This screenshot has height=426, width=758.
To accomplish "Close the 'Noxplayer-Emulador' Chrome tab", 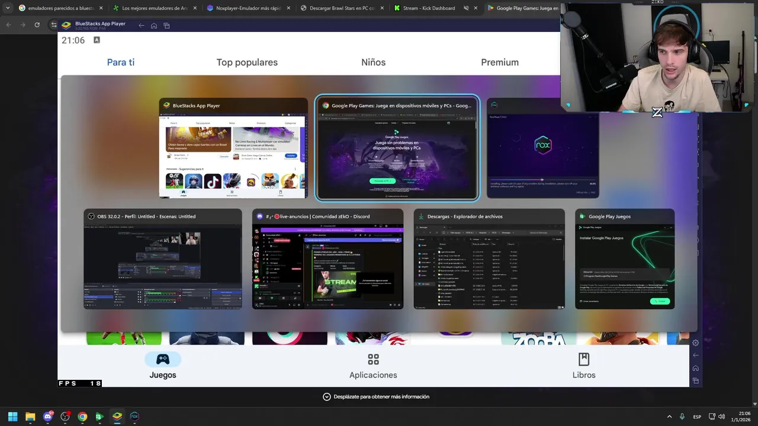I will pyautogui.click(x=288, y=8).
